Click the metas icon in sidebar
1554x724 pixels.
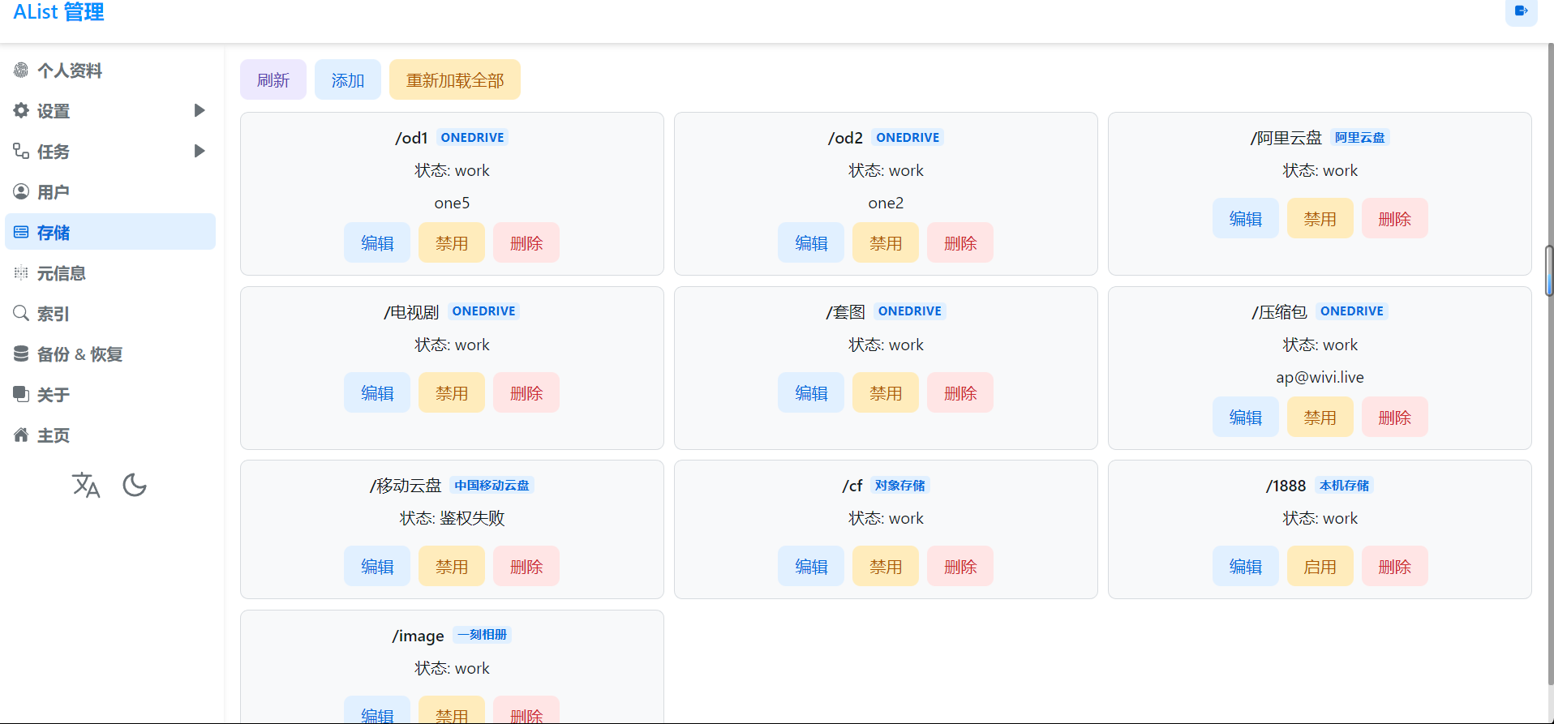coord(21,272)
